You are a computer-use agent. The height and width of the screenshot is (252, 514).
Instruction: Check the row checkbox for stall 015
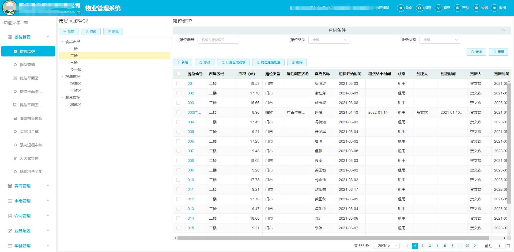(178, 228)
